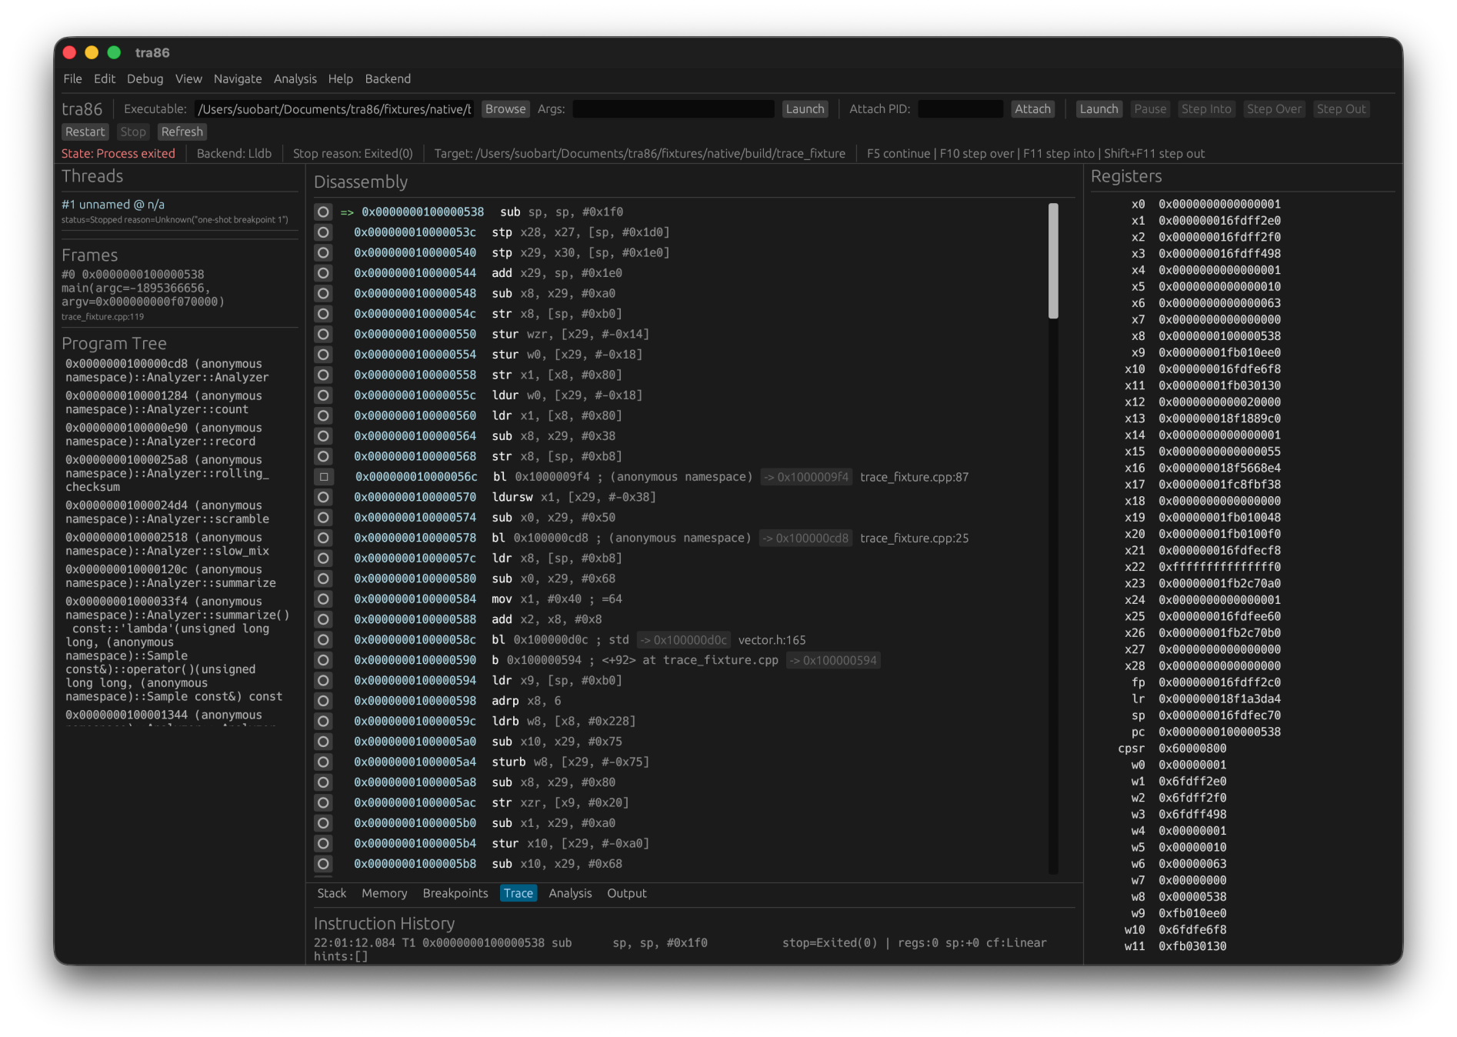This screenshot has height=1037, width=1457.
Task: Click breakpoint circle beside adrp x8, 6
Action: point(323,701)
